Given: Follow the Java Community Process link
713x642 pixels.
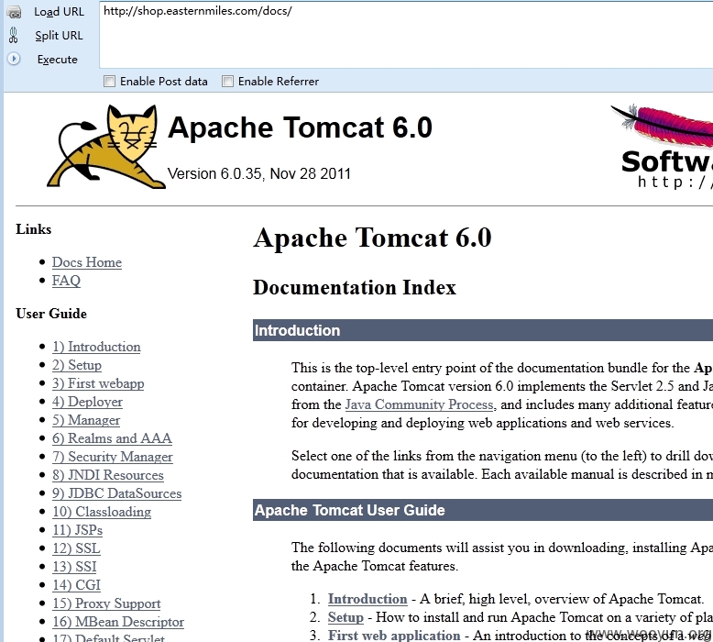Looking at the screenshot, I should 419,404.
